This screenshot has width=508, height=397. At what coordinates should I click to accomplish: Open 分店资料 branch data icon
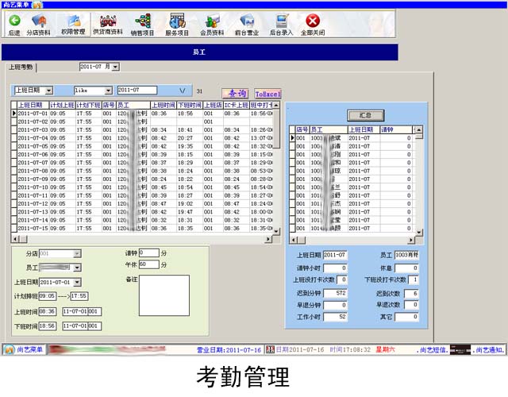(38, 21)
